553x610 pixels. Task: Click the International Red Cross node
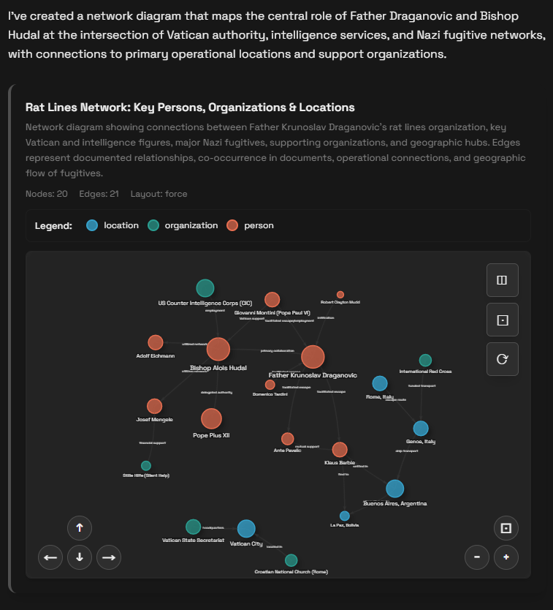click(x=424, y=360)
